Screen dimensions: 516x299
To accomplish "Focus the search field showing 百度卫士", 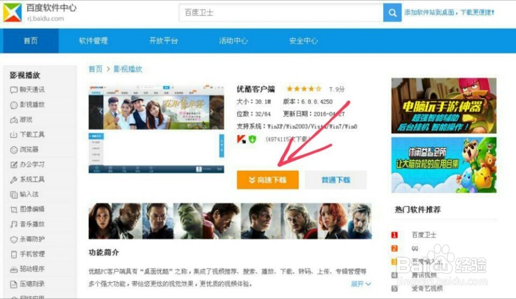I will pos(281,12).
